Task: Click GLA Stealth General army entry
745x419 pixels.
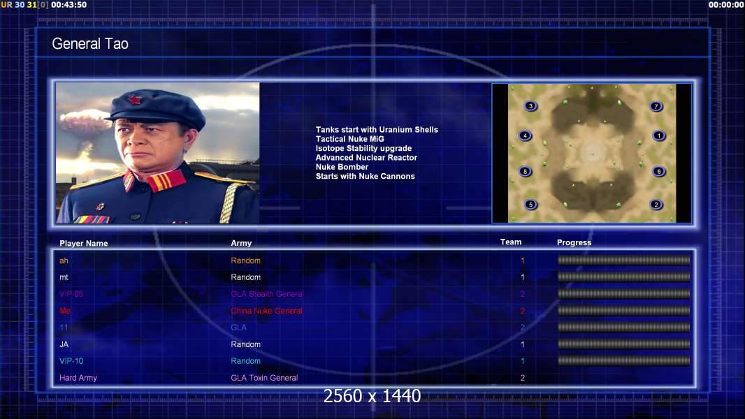Action: [x=267, y=294]
